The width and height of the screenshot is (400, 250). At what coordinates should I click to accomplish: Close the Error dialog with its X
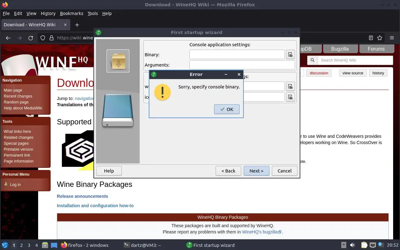pyautogui.click(x=239, y=74)
